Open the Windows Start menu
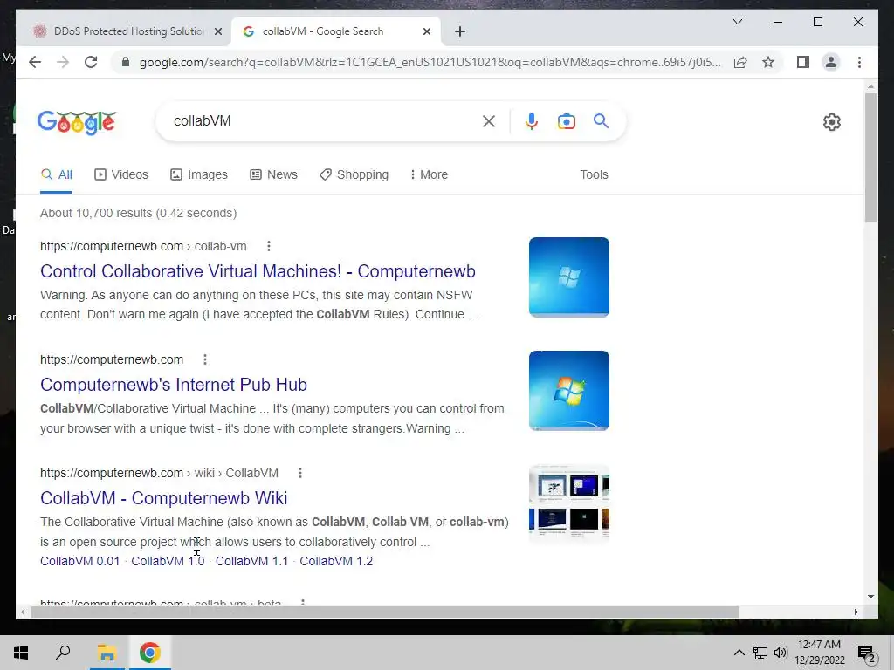The height and width of the screenshot is (670, 894). [21, 653]
